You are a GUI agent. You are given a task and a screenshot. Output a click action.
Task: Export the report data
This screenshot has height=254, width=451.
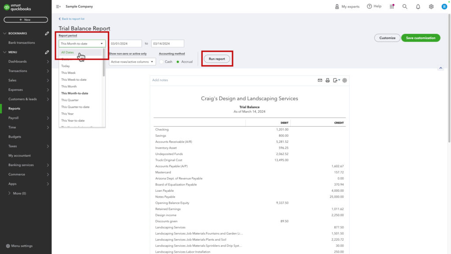pyautogui.click(x=336, y=80)
